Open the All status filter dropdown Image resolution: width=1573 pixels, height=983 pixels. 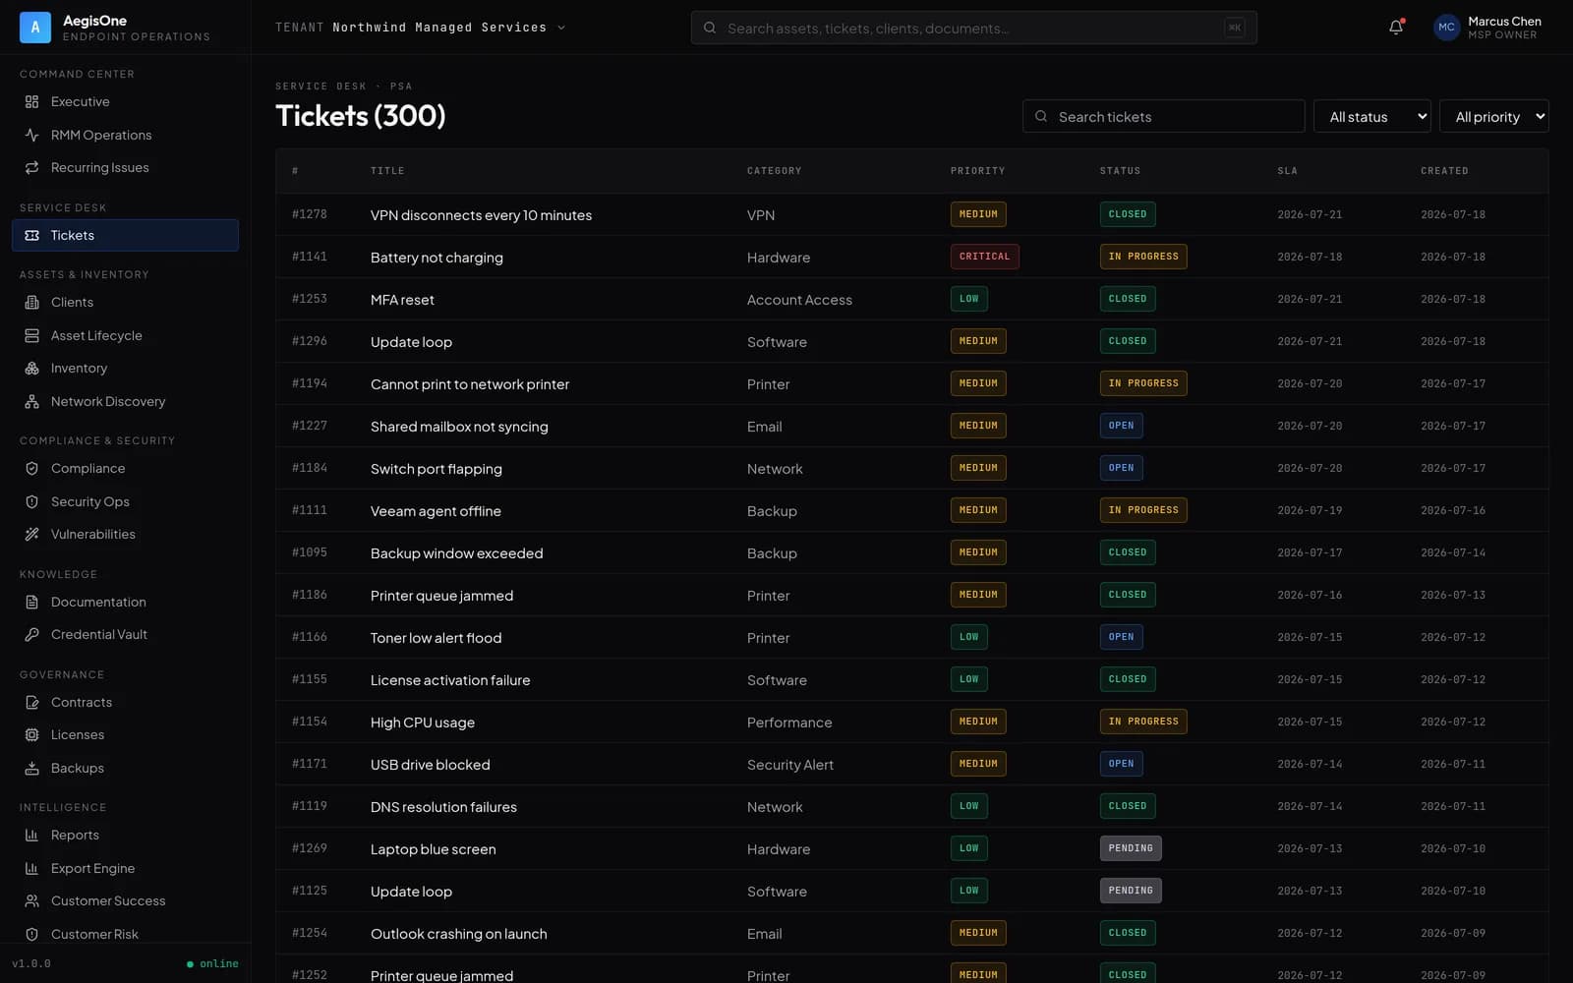tap(1372, 117)
